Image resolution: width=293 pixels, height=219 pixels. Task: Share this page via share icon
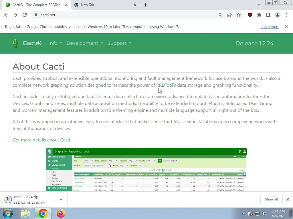click(229, 15)
